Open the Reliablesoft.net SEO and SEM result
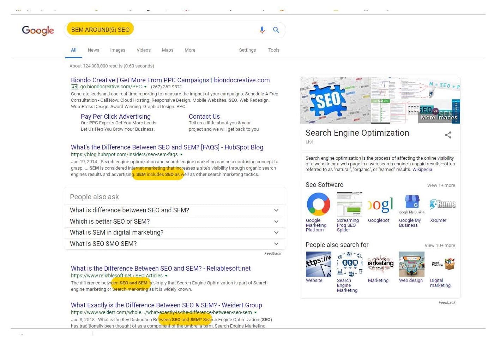Image resolution: width=488 pixels, height=348 pixels. [x=161, y=269]
